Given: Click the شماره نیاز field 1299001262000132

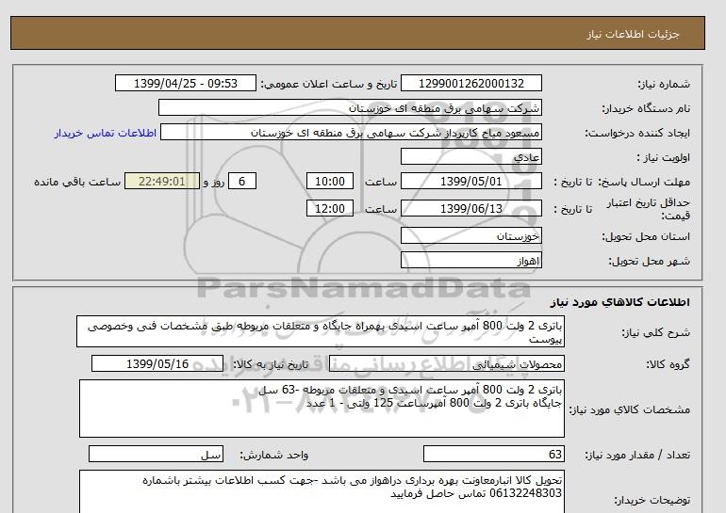Looking at the screenshot, I should pyautogui.click(x=470, y=84).
